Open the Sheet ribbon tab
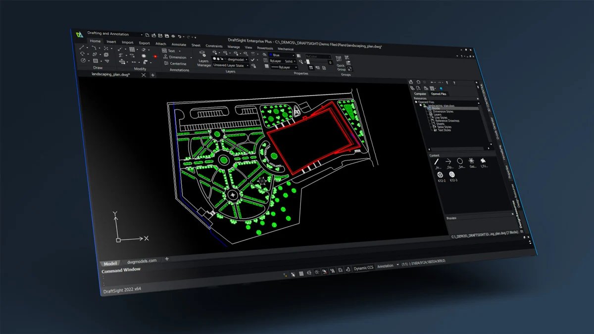594x334 pixels. tap(196, 45)
